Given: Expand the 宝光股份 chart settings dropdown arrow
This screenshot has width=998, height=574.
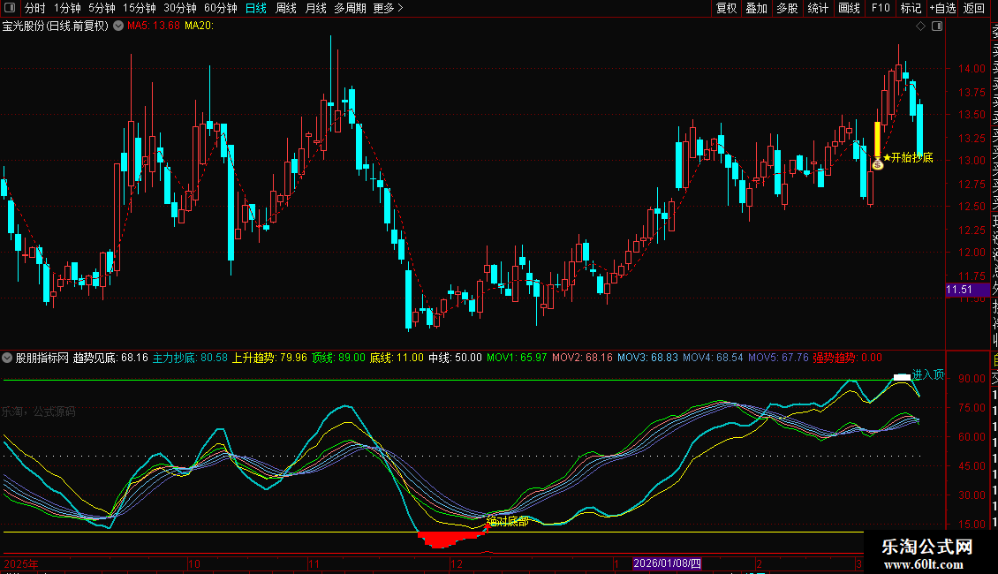Looking at the screenshot, I should (117, 26).
